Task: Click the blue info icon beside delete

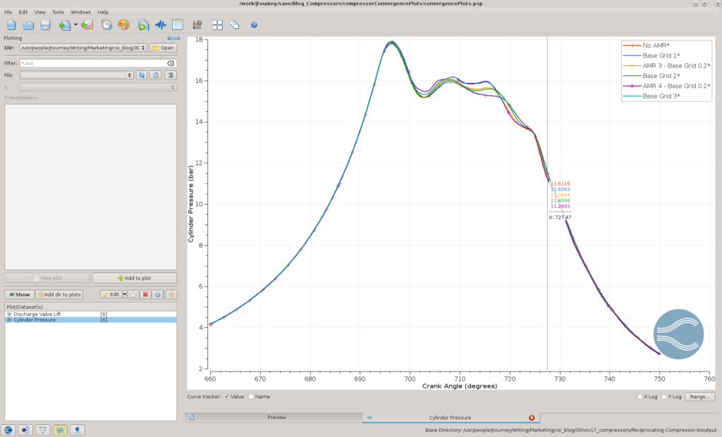Action: (x=158, y=295)
